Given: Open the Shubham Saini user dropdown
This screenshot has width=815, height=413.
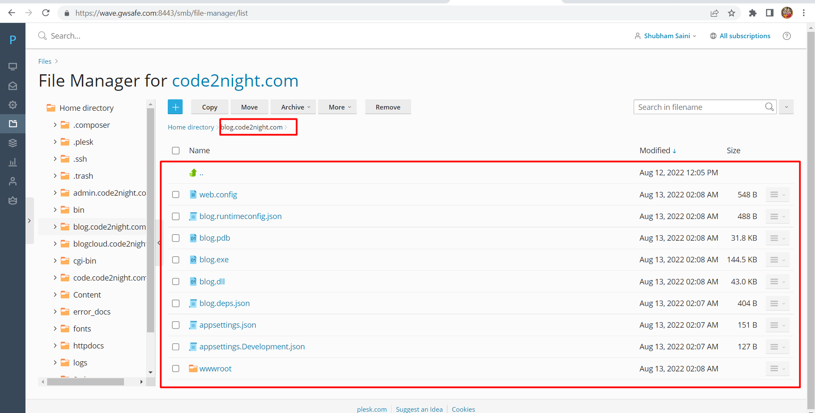Looking at the screenshot, I should (x=666, y=36).
